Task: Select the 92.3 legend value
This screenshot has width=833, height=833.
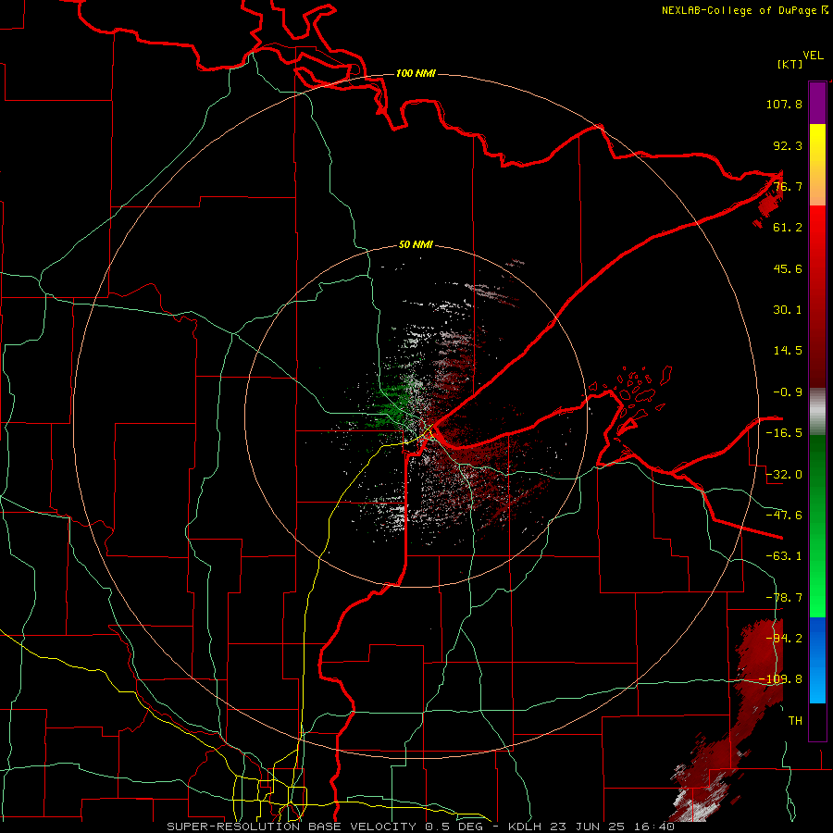Action: click(788, 145)
